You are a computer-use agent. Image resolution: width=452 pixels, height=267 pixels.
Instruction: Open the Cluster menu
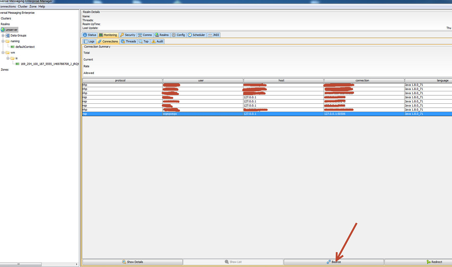pyautogui.click(x=23, y=7)
